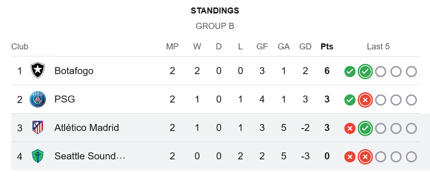Open the PSG team name link
This screenshot has width=430, height=178.
click(64, 99)
